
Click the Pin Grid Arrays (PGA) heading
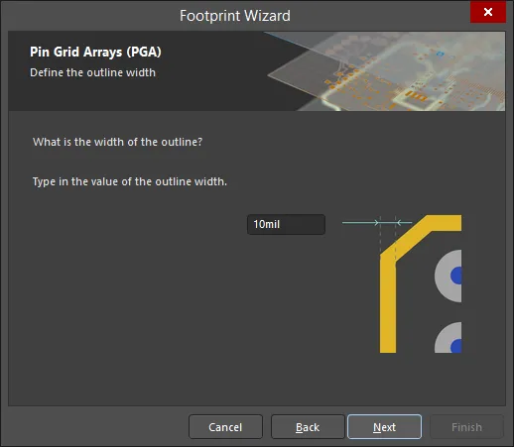[x=95, y=52]
